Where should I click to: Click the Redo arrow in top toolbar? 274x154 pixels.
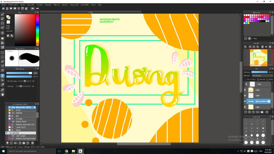click(x=37, y=8)
